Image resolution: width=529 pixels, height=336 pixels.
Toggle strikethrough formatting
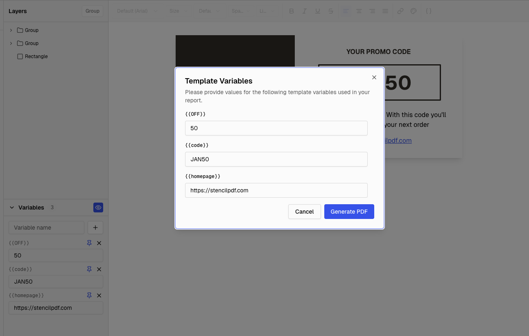331,11
